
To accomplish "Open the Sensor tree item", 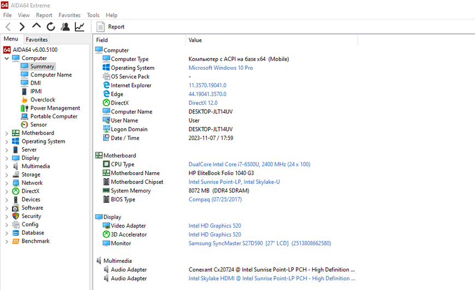I will 38,125.
